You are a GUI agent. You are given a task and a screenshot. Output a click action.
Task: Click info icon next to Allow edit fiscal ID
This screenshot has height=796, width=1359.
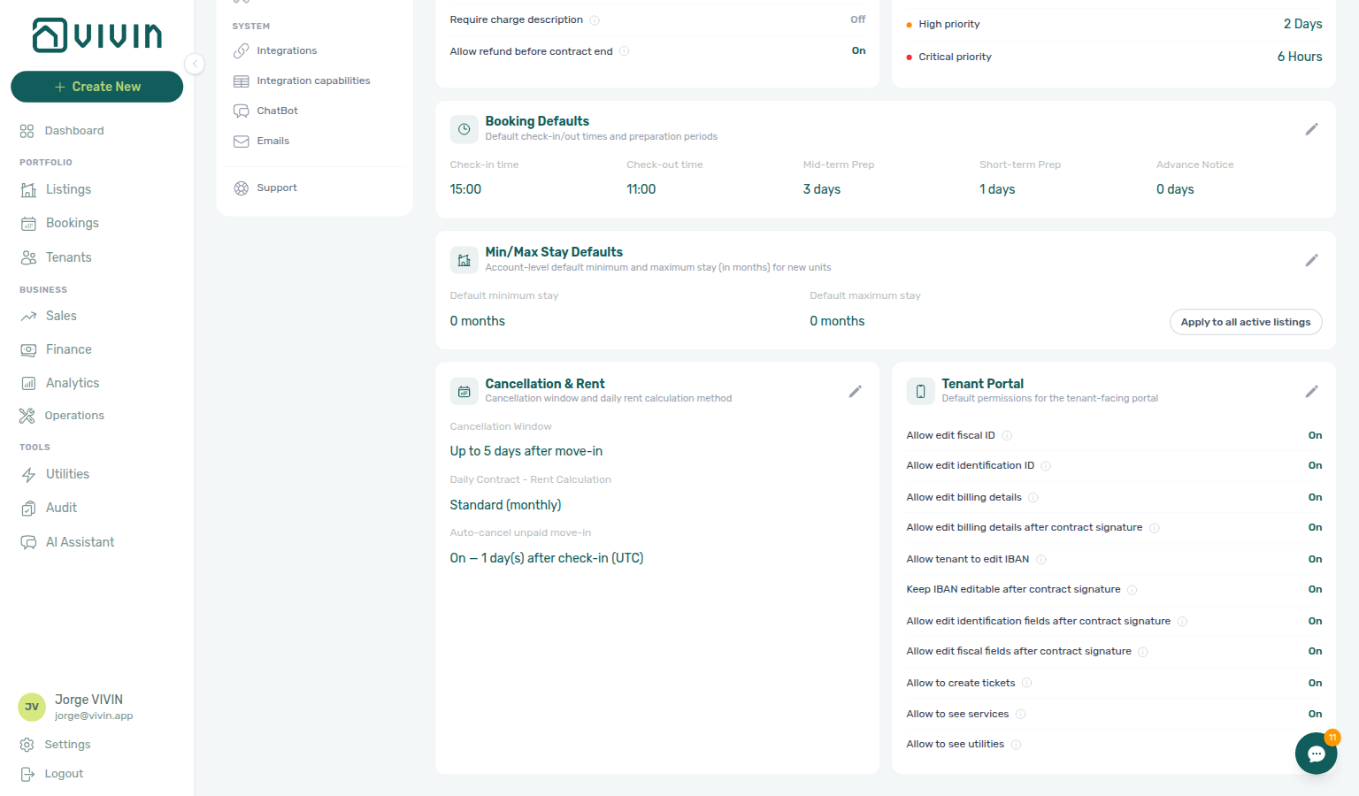pos(1007,436)
